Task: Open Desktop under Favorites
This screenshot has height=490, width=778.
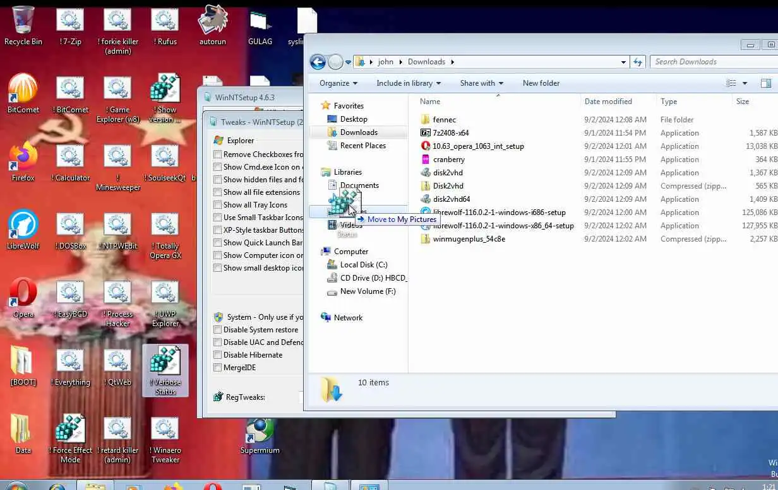Action: click(354, 119)
